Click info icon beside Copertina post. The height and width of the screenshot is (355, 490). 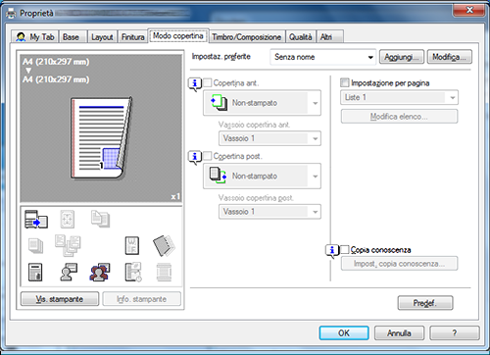click(195, 157)
